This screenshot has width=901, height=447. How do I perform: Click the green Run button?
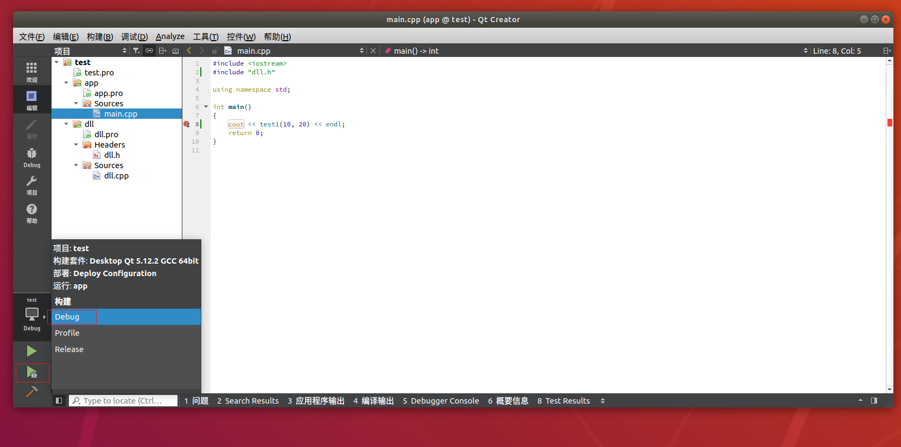[x=32, y=351]
